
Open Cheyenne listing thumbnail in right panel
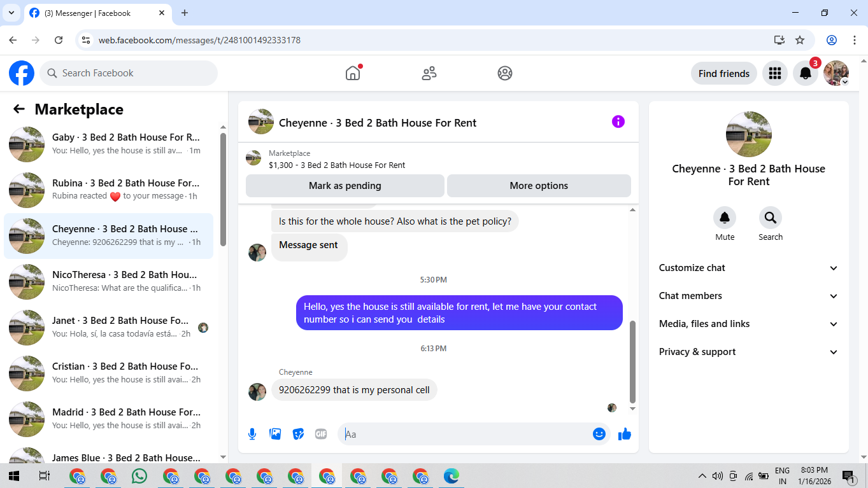tap(749, 134)
